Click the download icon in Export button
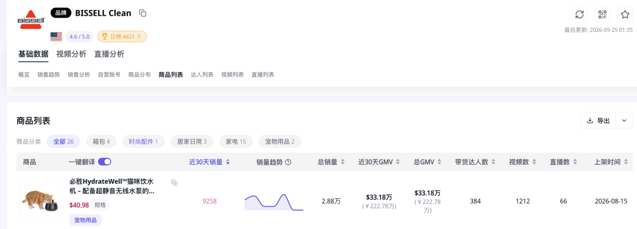The image size is (637, 229). [590, 120]
